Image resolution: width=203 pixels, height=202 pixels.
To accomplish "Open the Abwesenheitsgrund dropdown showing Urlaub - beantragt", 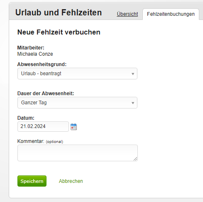I will pyautogui.click(x=77, y=74).
